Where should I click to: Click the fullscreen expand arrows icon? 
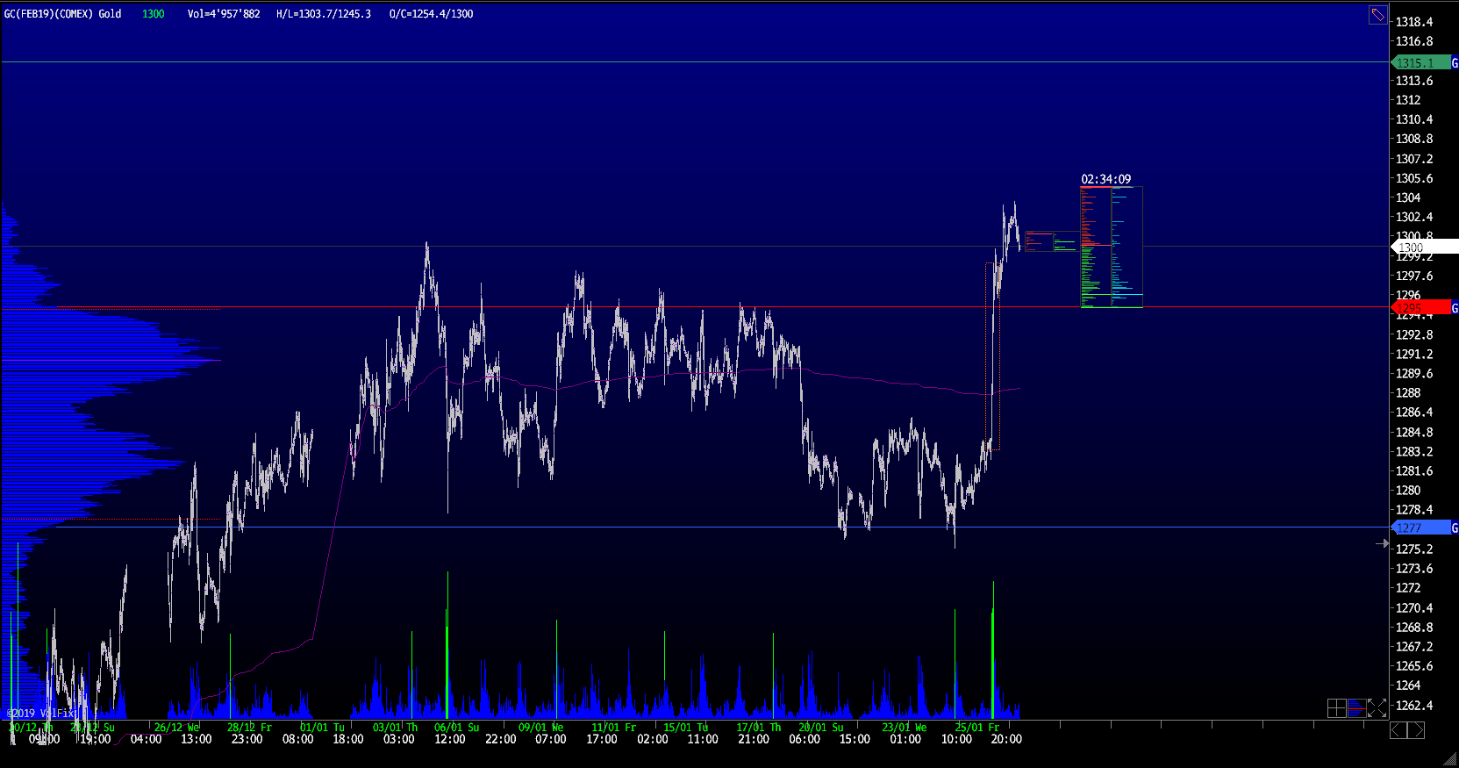click(1377, 708)
